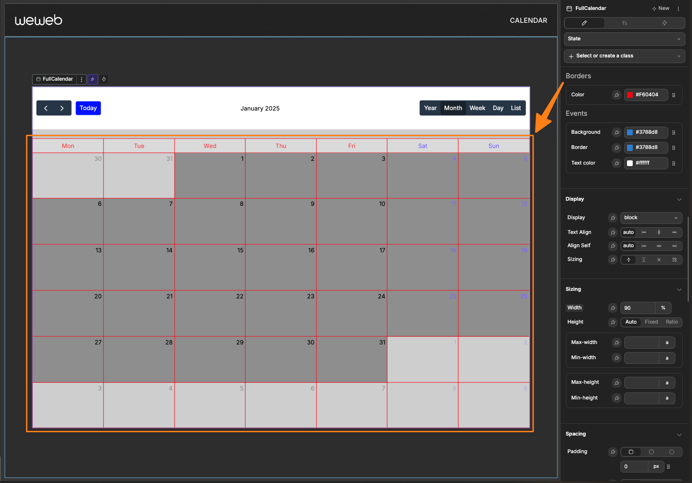Set Height mode to Fixed
Image resolution: width=692 pixels, height=483 pixels.
pos(651,322)
